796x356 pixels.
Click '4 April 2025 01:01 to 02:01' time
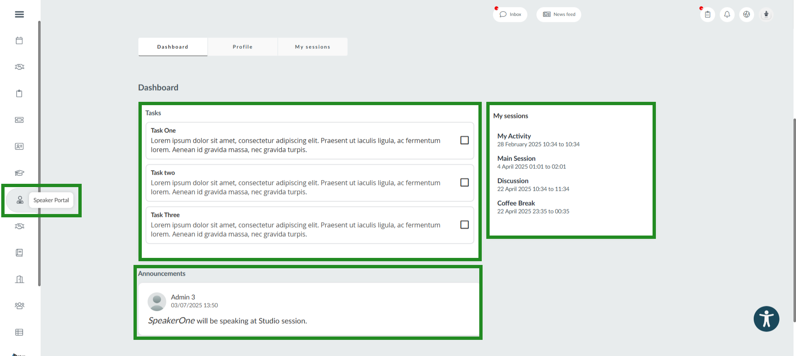tap(531, 167)
